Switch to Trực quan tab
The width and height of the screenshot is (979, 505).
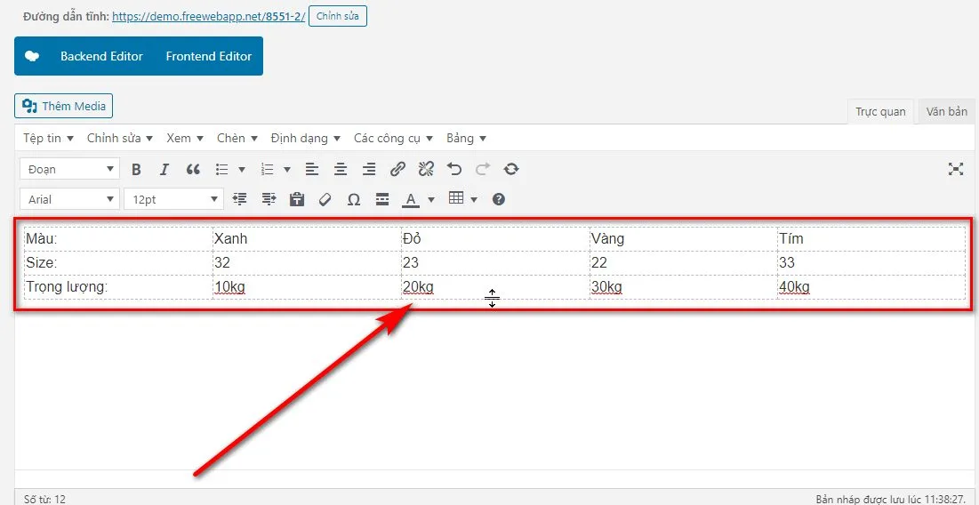point(880,112)
